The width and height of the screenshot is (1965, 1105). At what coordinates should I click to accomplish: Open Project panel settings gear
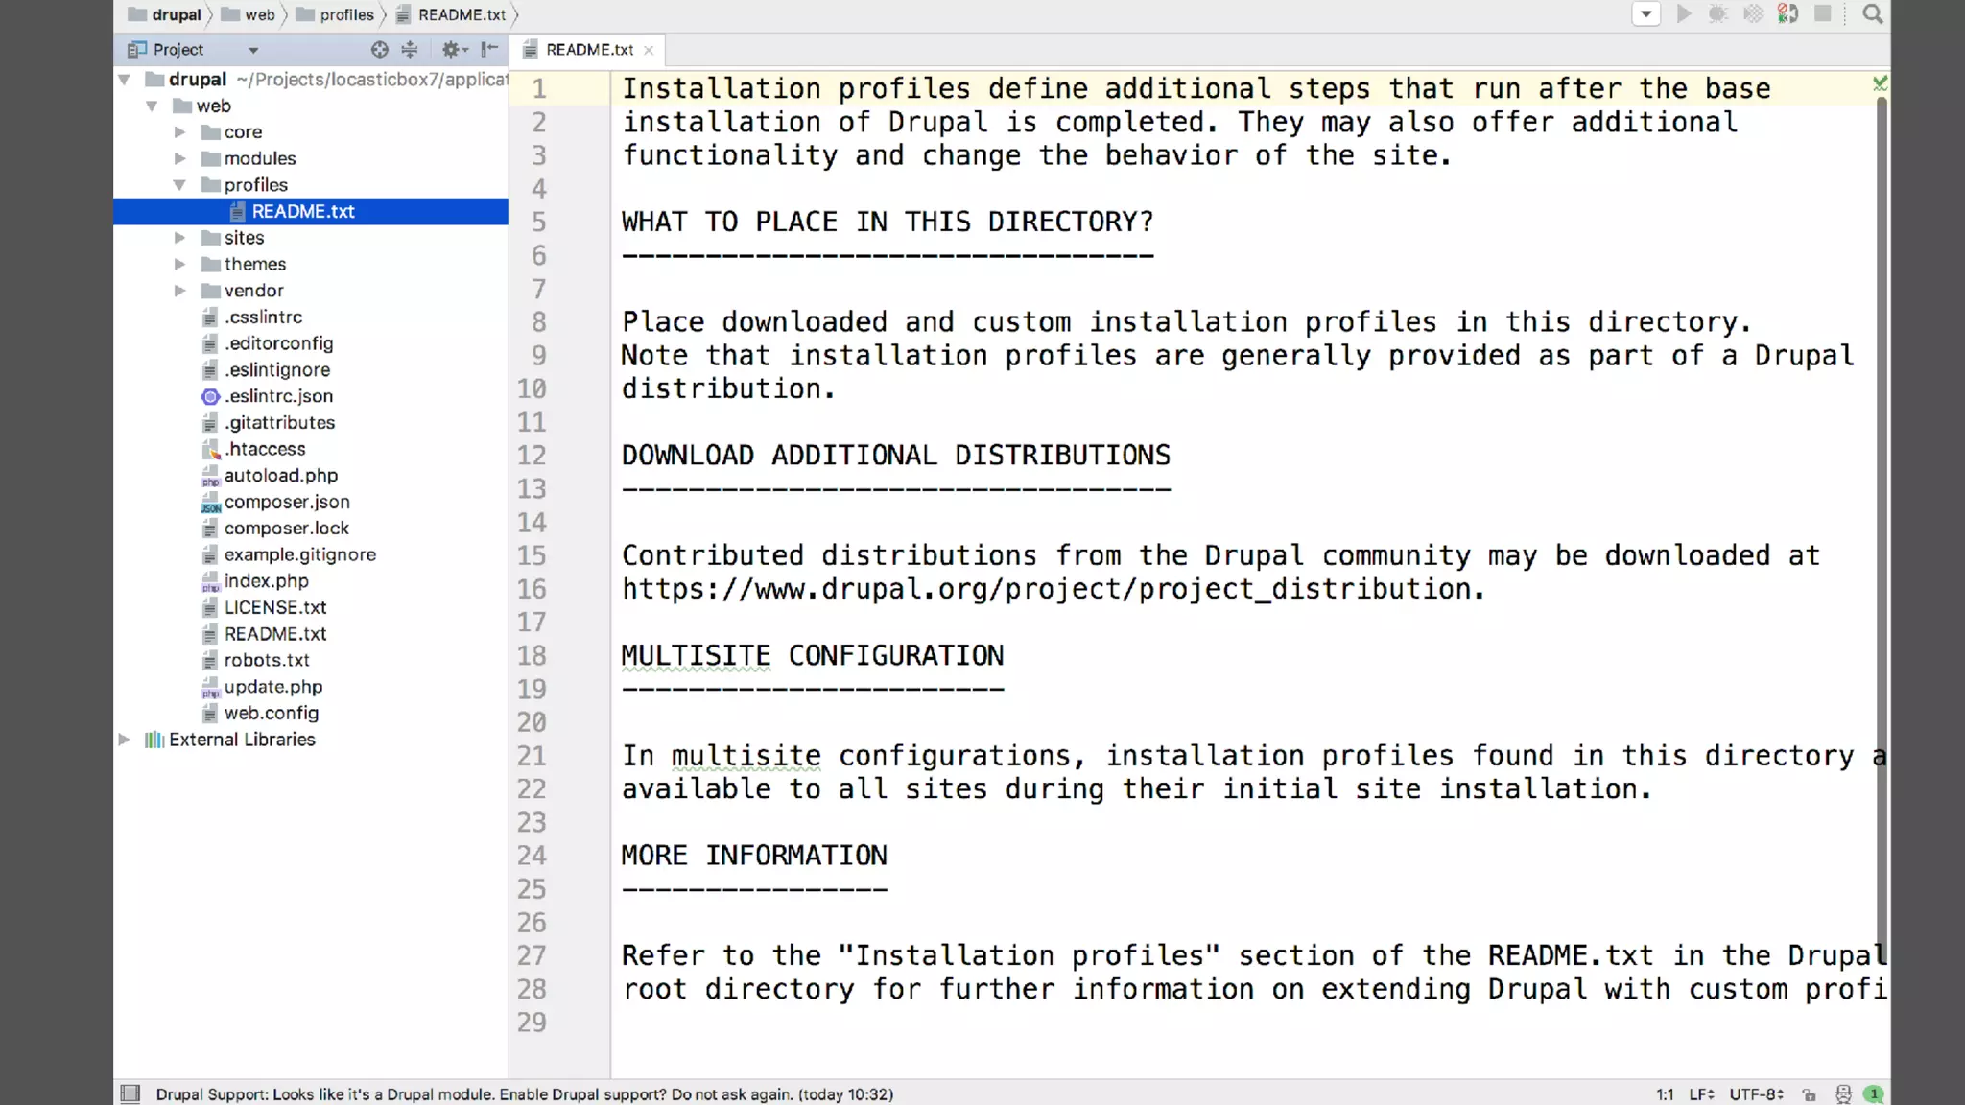pos(452,50)
